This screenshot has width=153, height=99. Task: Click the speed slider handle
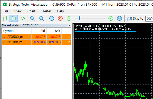tap(79, 18)
